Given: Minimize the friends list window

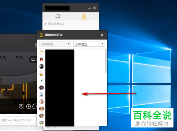Looking at the screenshot, I should [x=89, y=8].
